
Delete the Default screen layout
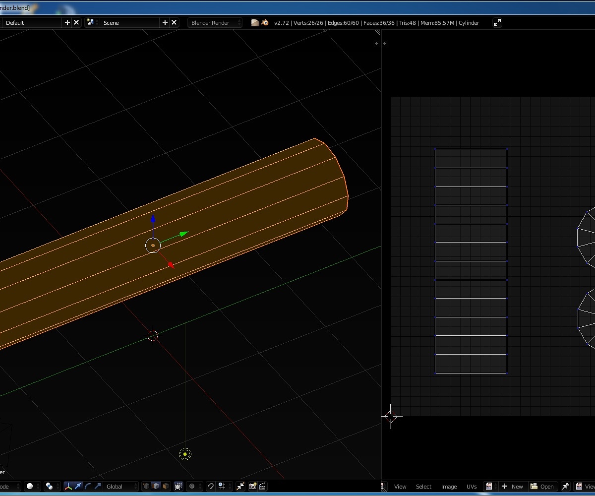click(76, 22)
